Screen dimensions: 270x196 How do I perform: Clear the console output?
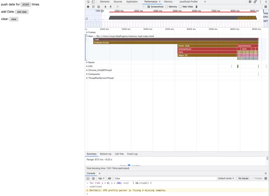point(93,178)
